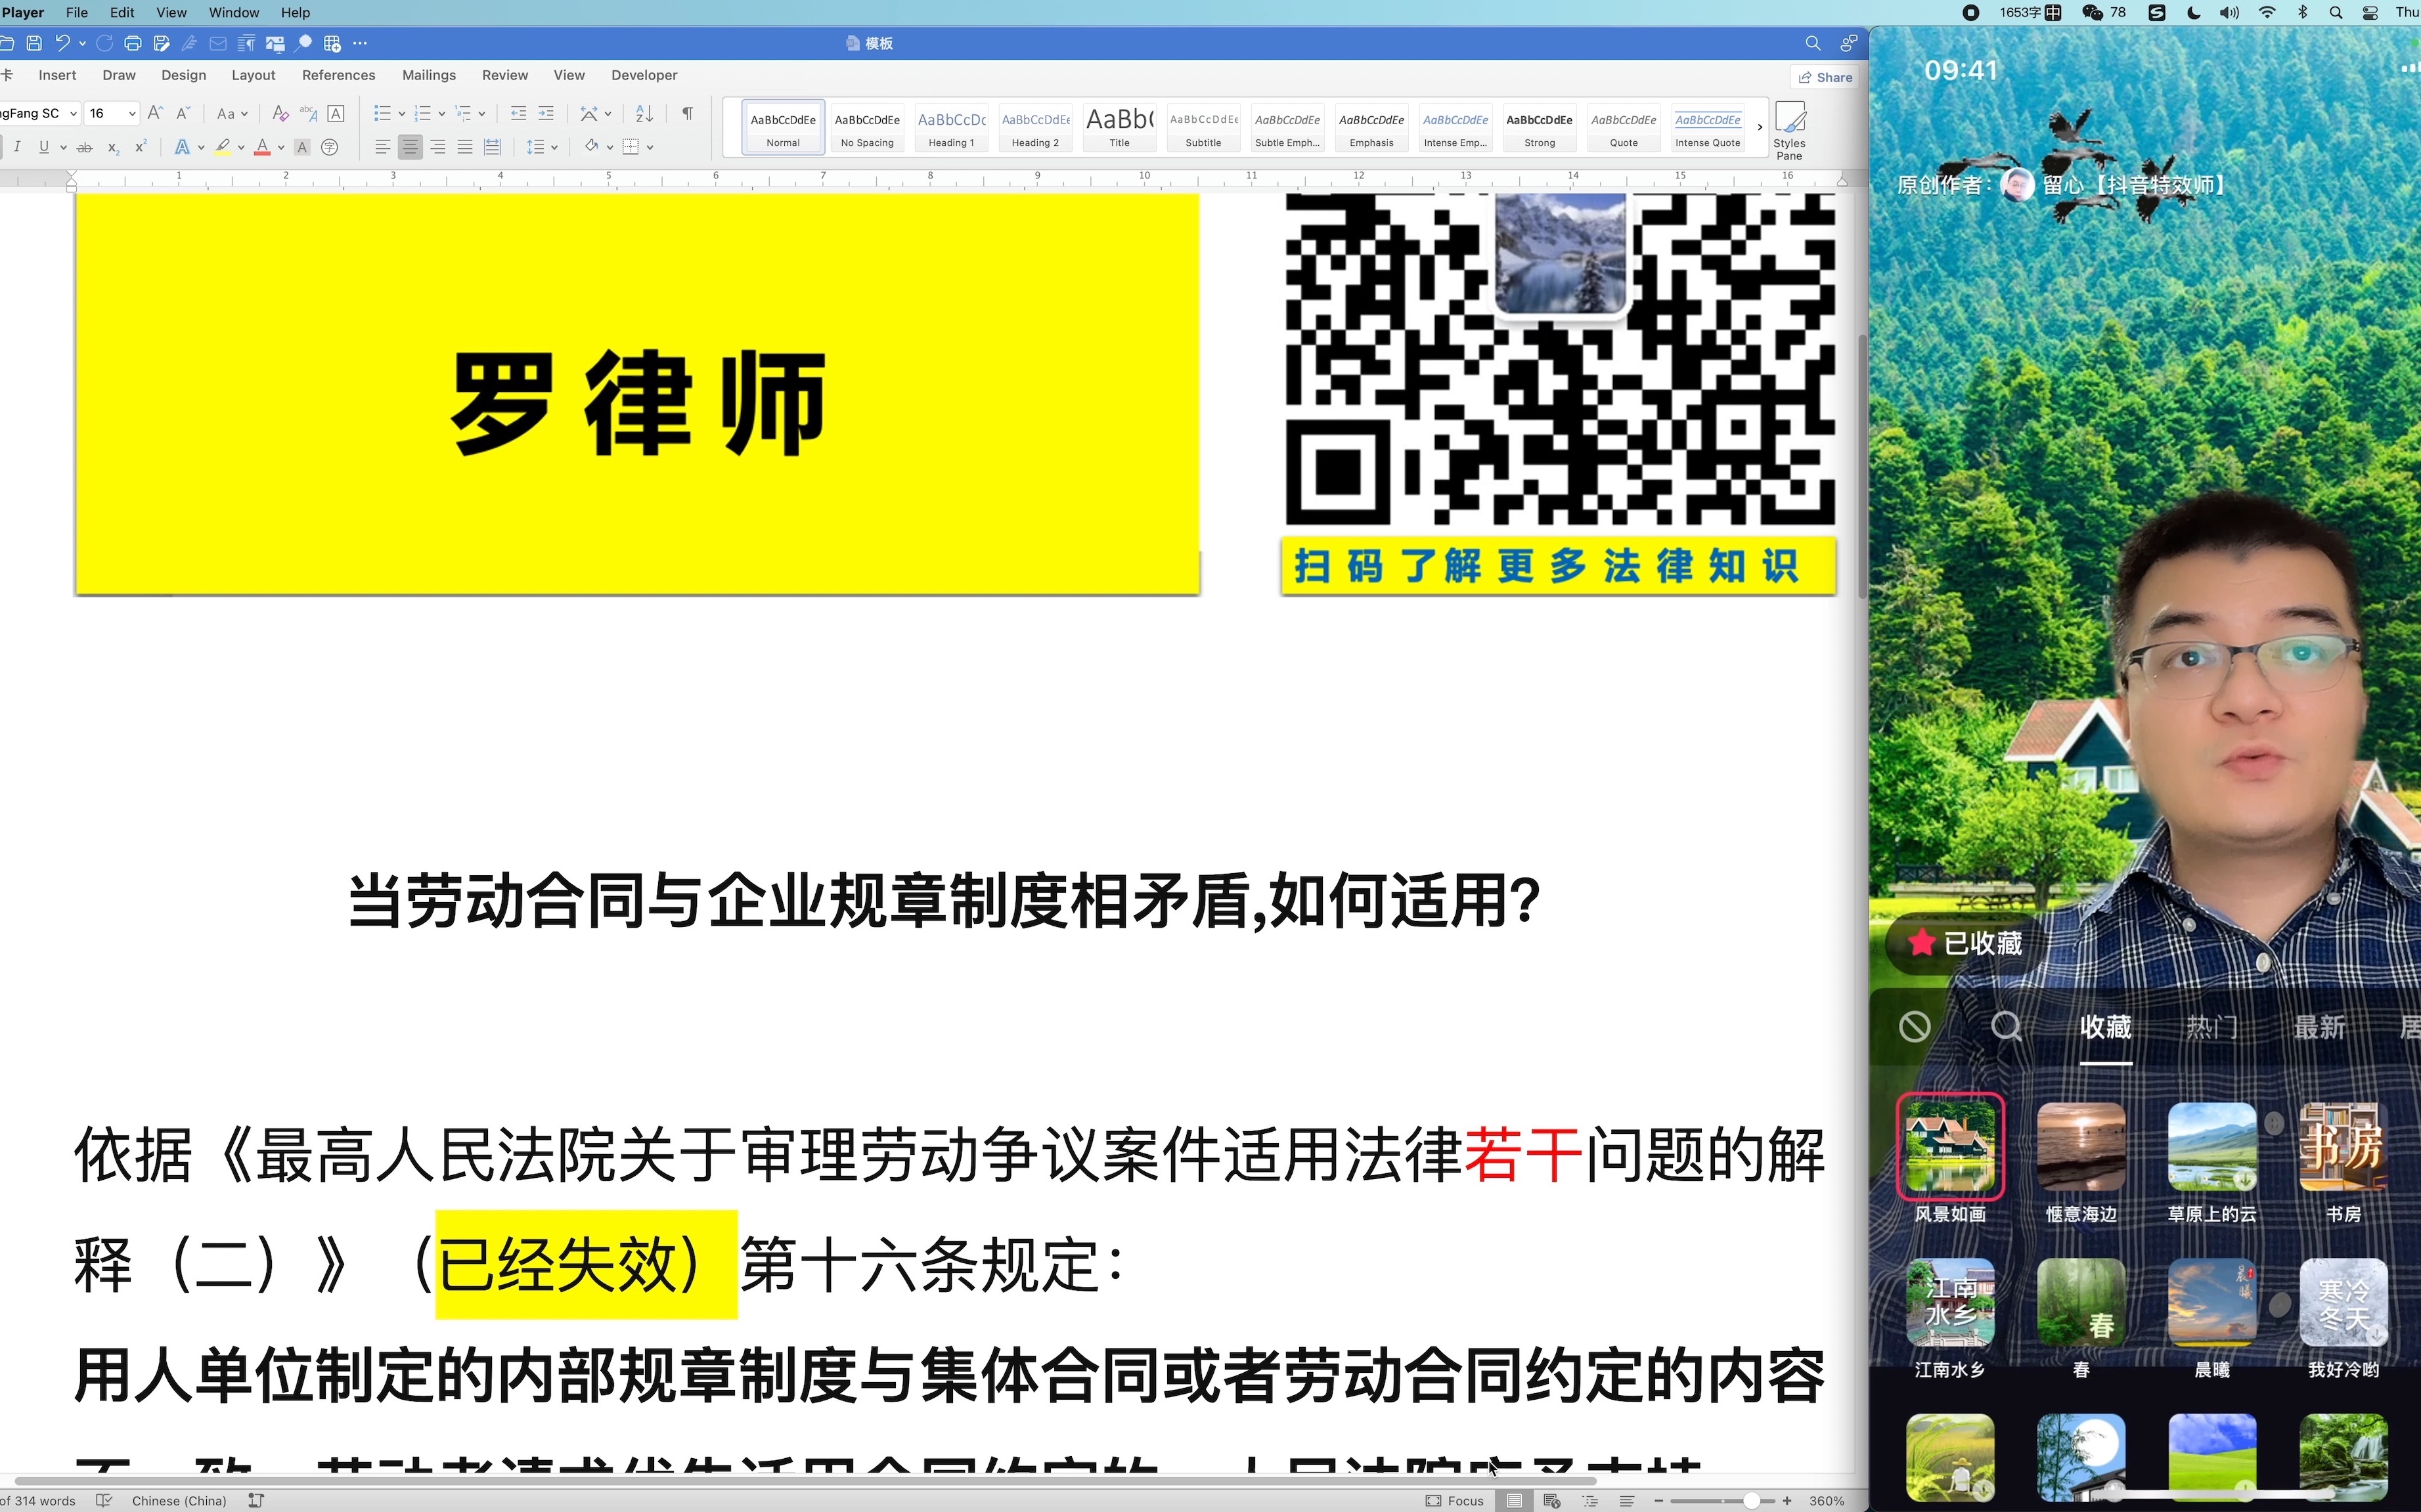Open the font size 16 dropdown
The image size is (2421, 1512).
point(132,113)
